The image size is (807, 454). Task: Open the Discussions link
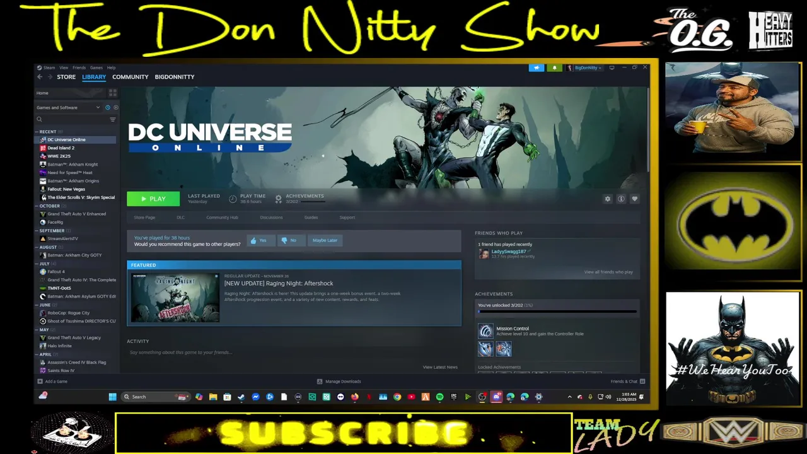pos(271,218)
